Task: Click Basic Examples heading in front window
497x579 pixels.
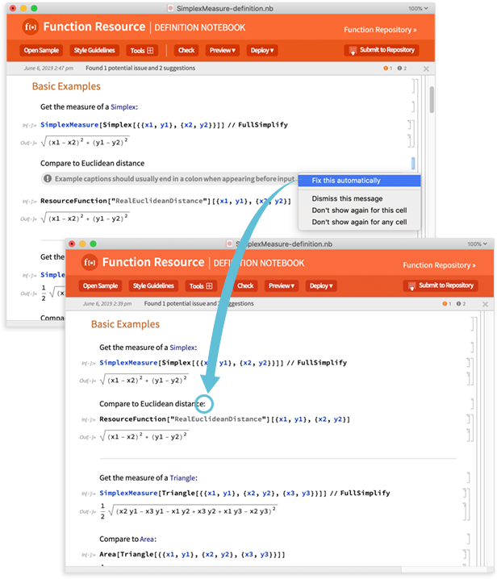Action: point(125,324)
